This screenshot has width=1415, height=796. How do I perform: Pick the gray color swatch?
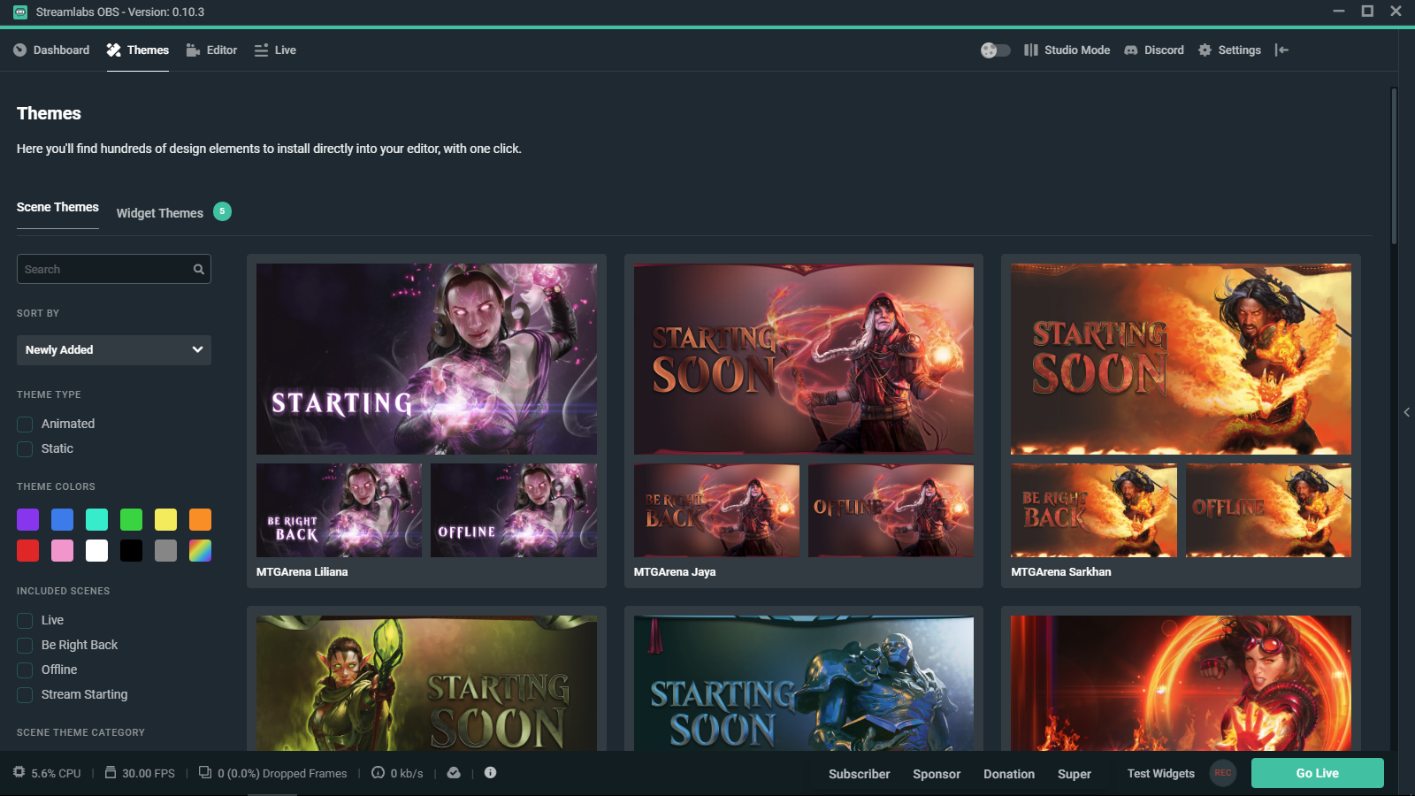coord(166,551)
